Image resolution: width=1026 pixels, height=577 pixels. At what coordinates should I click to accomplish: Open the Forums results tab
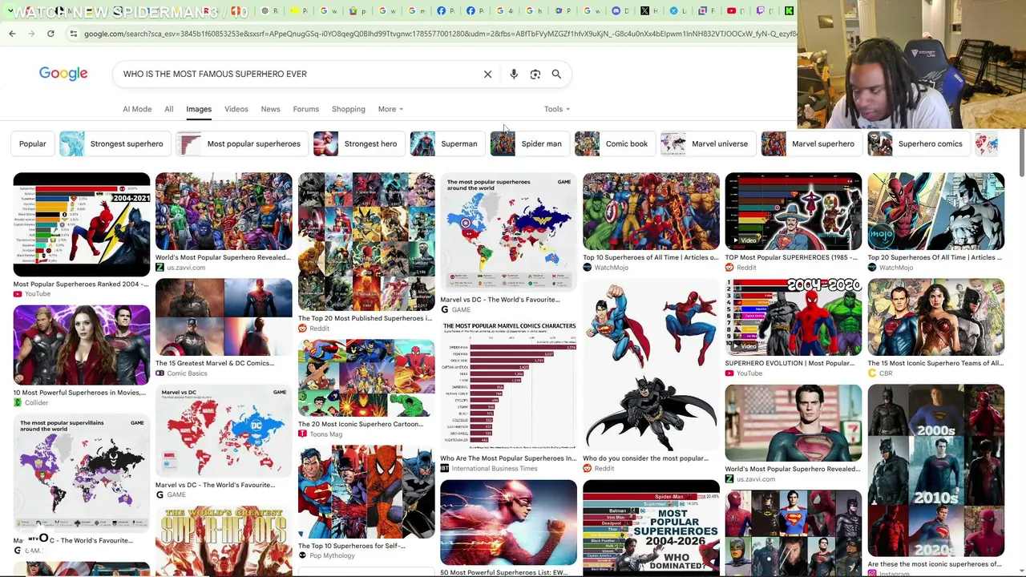tap(306, 109)
